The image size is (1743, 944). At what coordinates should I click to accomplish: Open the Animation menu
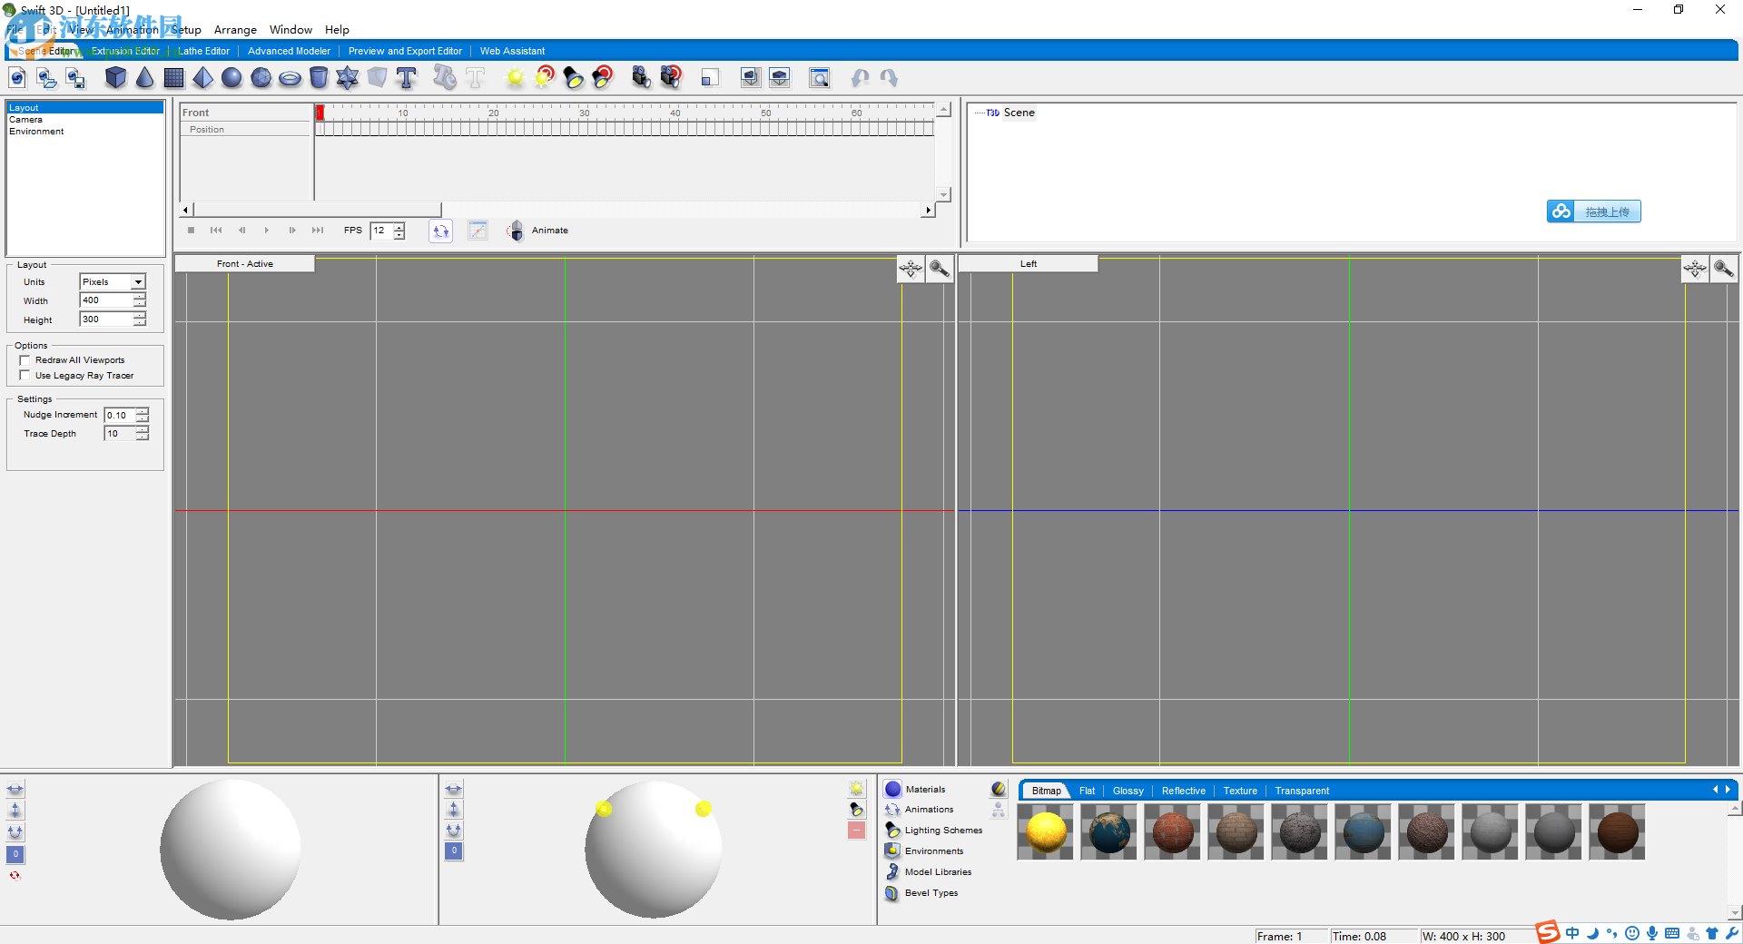click(133, 29)
